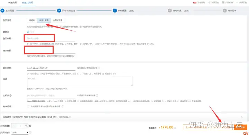Click the help icon beside the ordered instance name link
Image resolution: width=249 pixels, height=135 pixels.
[99, 68]
